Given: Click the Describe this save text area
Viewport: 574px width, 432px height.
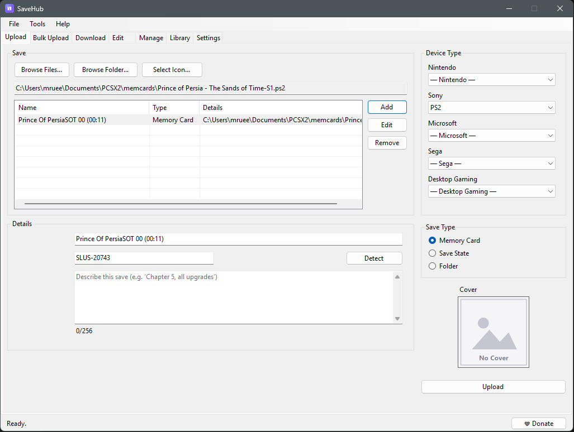Looking at the screenshot, I should tap(234, 297).
